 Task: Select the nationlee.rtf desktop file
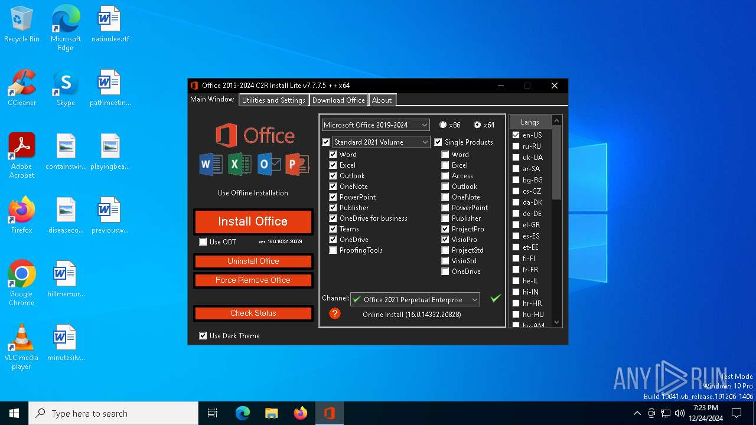pyautogui.click(x=110, y=24)
